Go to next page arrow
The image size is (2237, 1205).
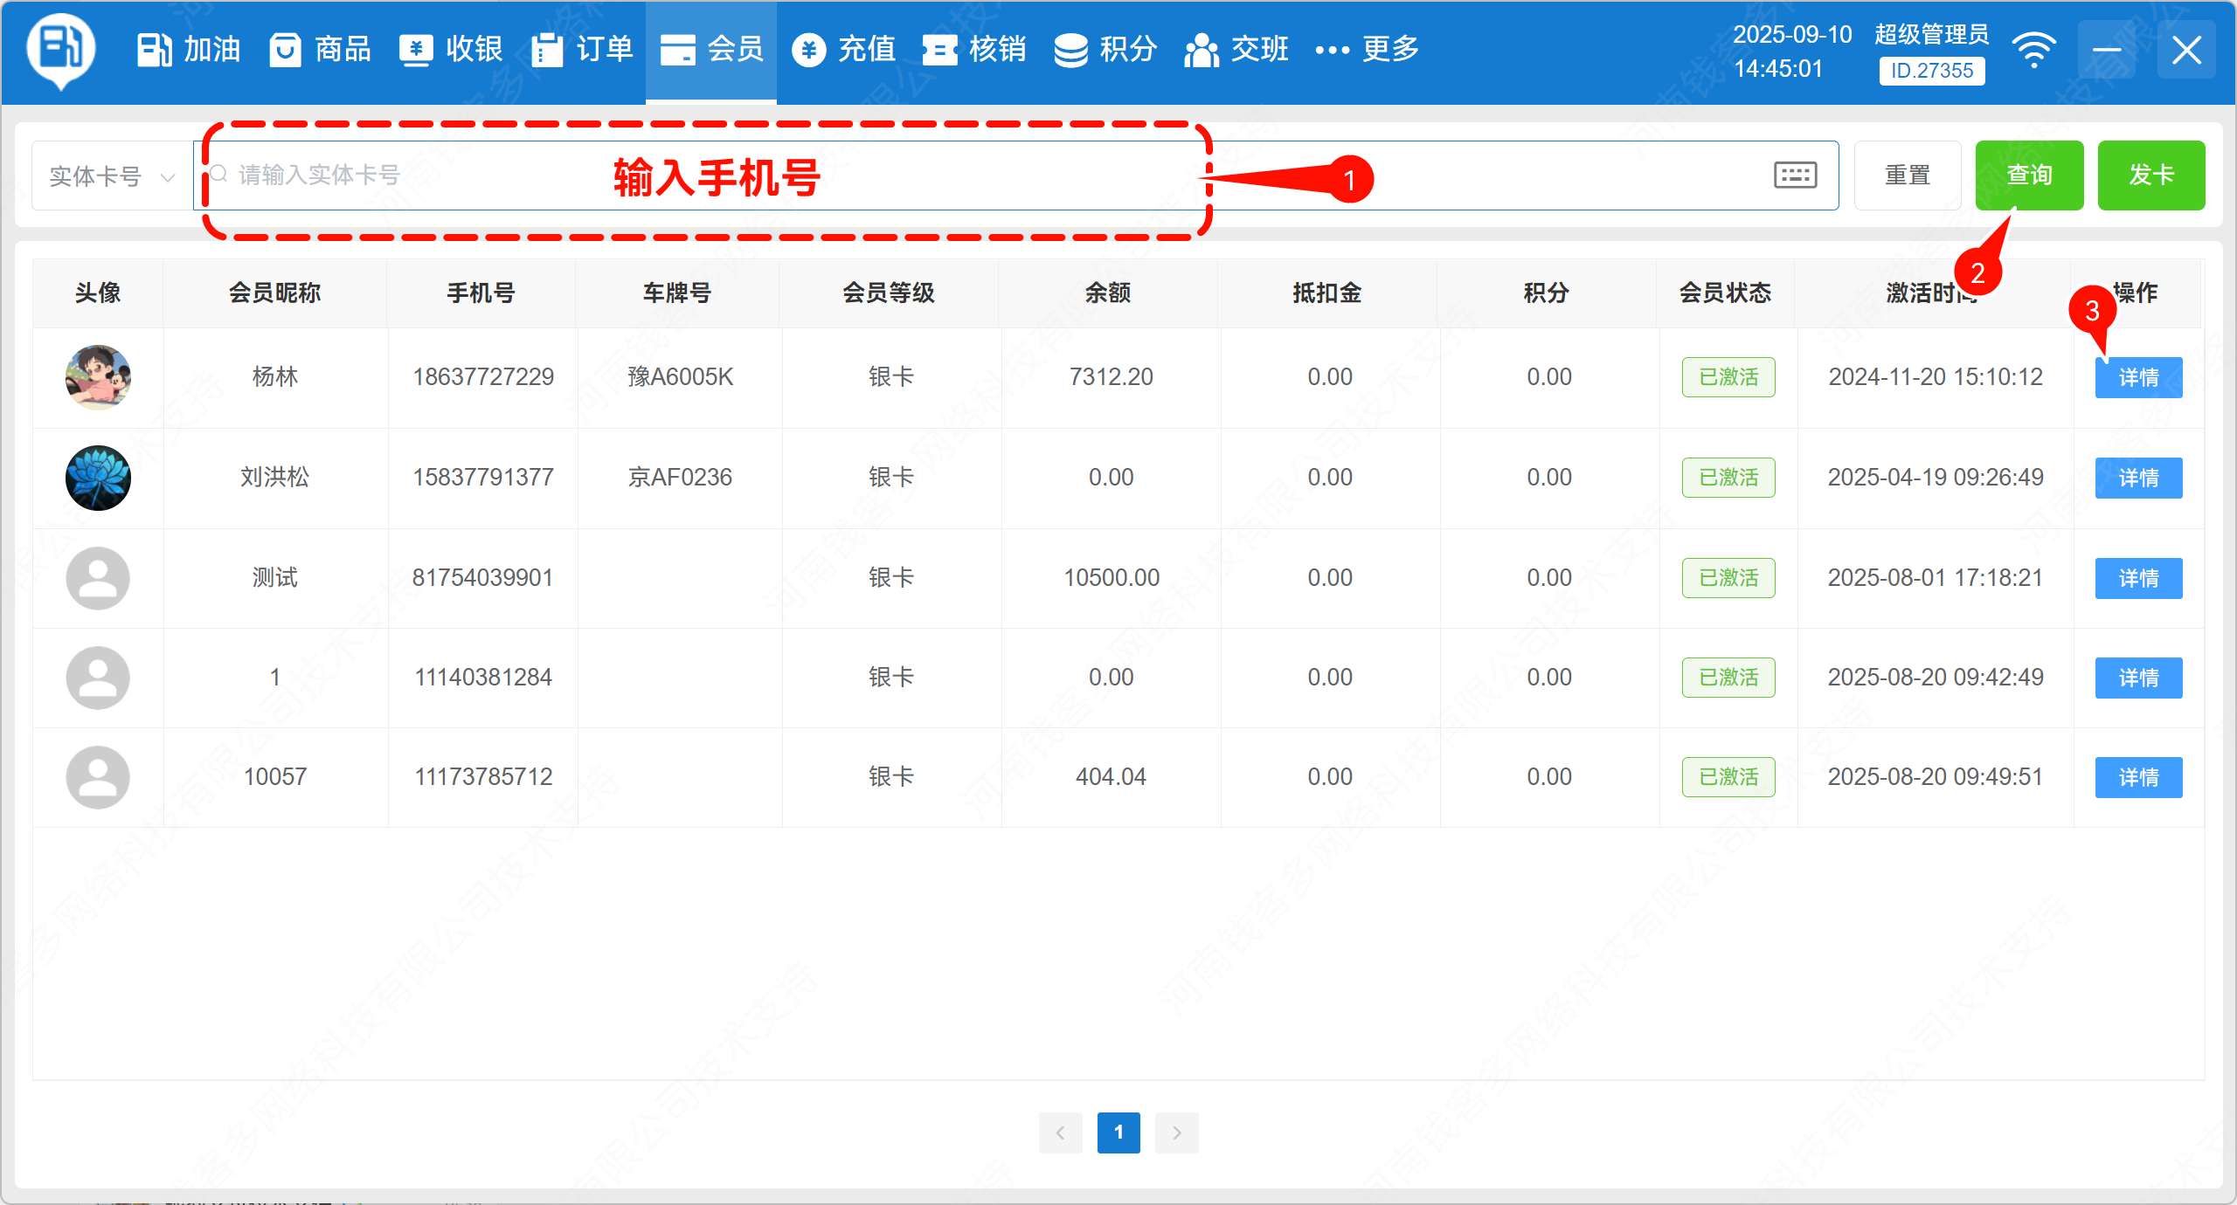(x=1176, y=1133)
